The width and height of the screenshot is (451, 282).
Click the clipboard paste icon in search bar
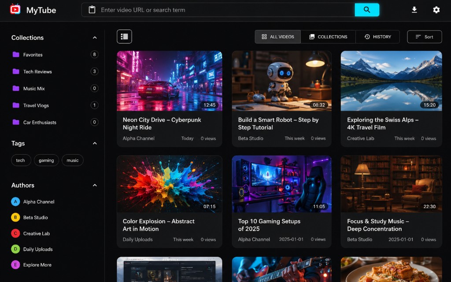[x=92, y=10]
